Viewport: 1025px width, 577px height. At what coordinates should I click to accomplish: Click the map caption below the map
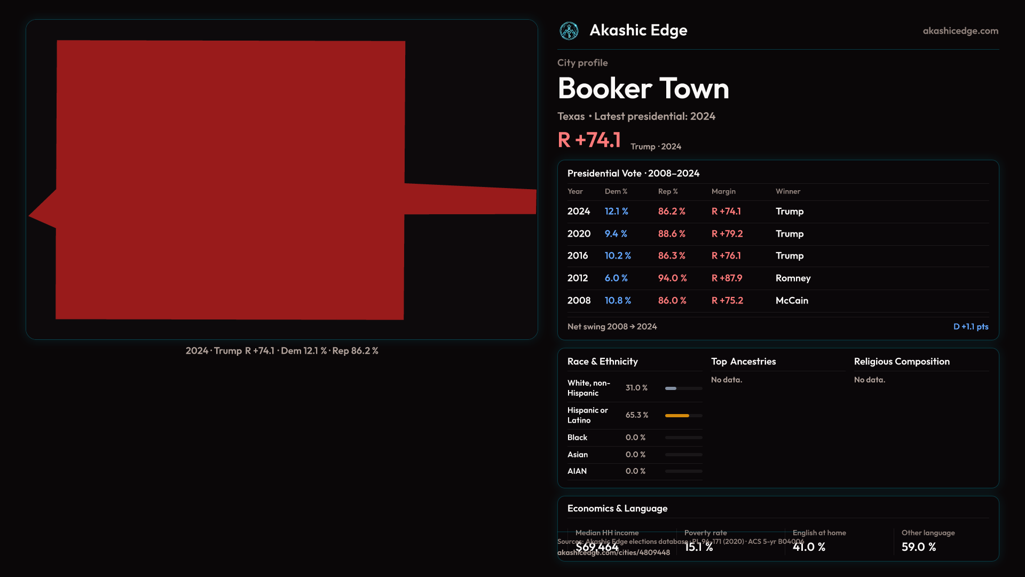282,351
